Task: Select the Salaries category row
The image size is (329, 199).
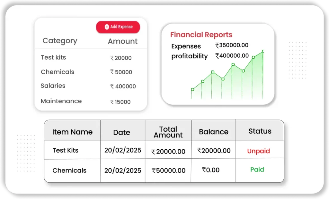Action: [x=53, y=86]
